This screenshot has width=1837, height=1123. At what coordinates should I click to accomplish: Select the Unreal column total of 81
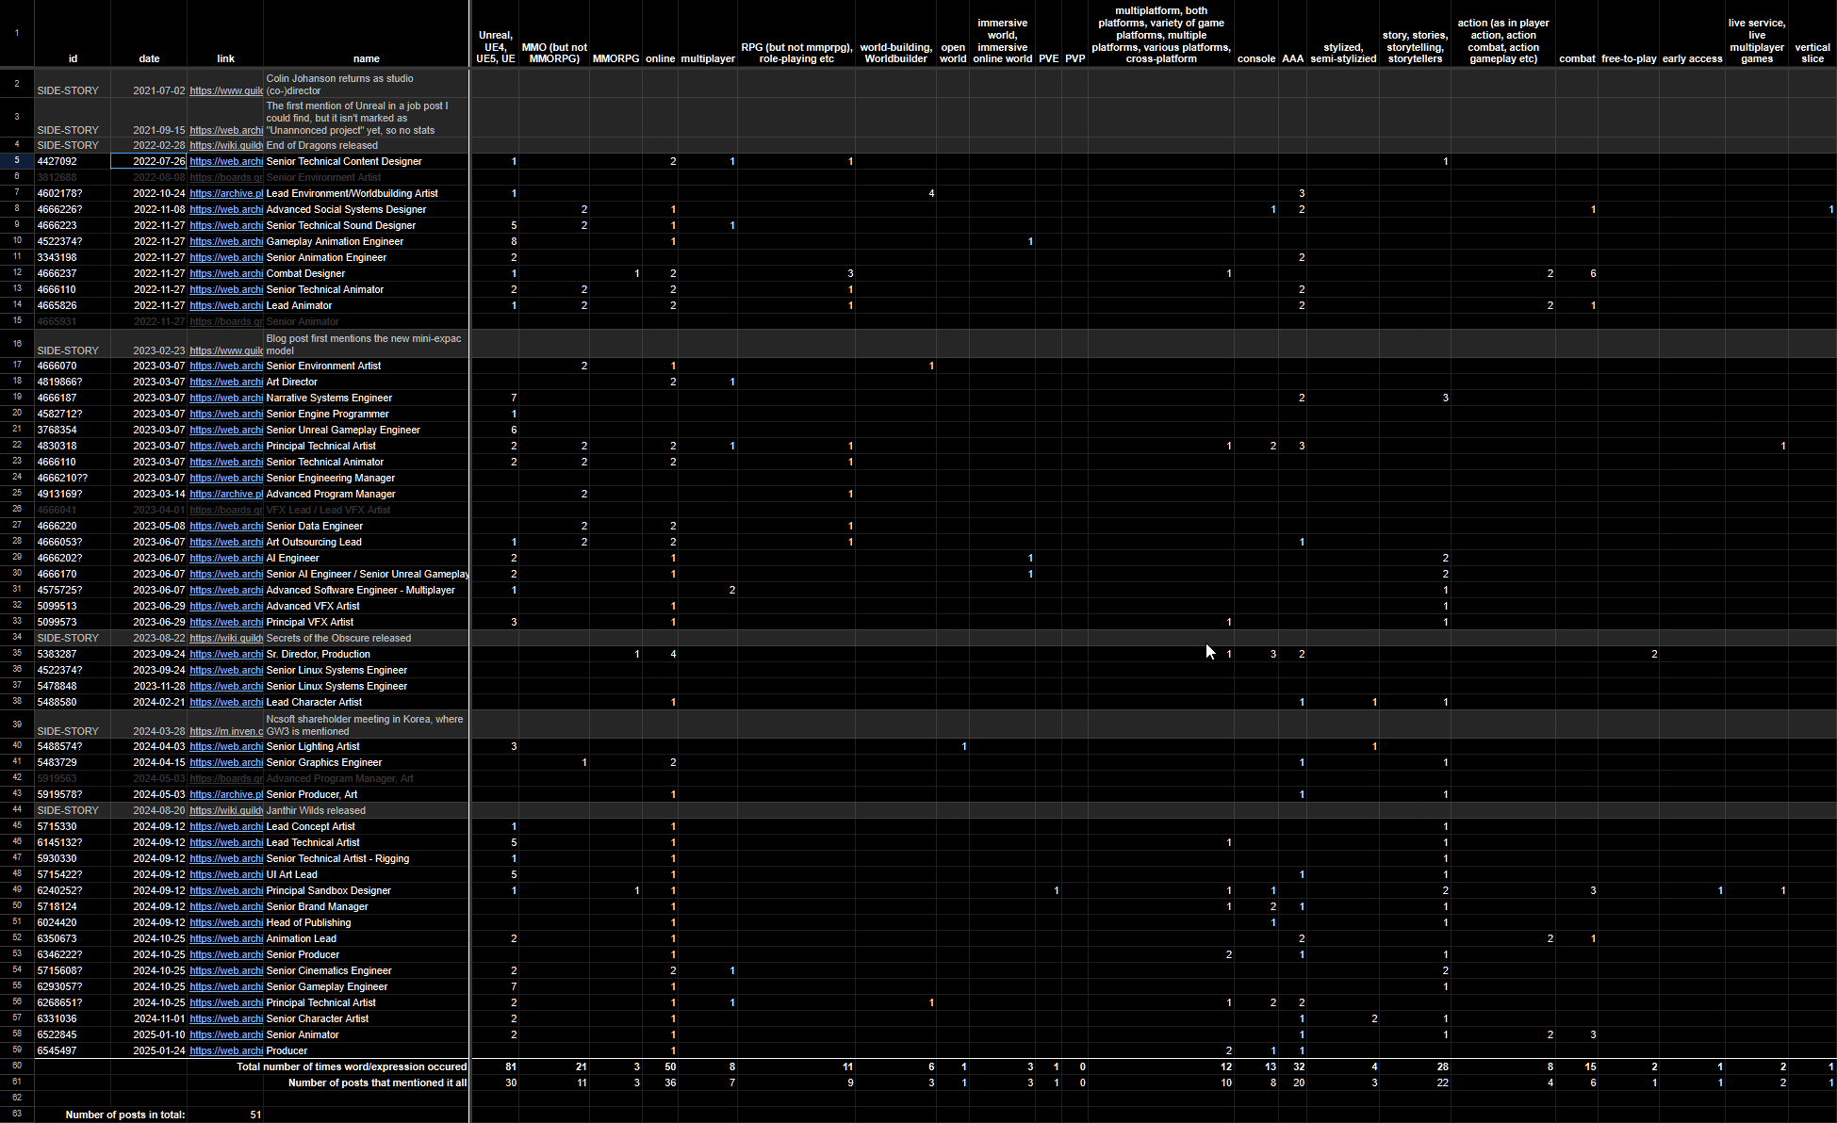click(495, 1066)
